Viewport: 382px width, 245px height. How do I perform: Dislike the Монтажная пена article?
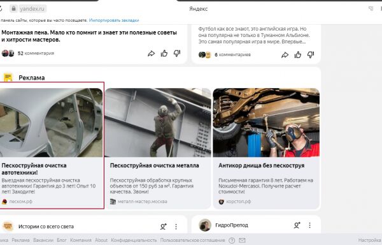click(177, 53)
